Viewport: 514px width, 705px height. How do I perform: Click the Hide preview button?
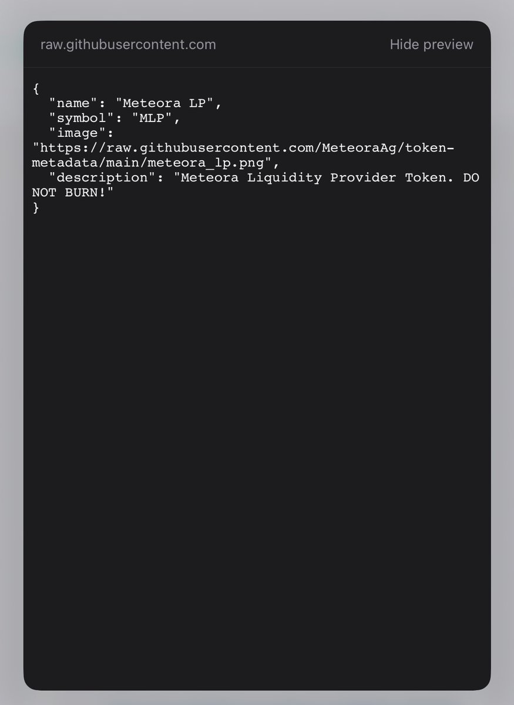(431, 45)
